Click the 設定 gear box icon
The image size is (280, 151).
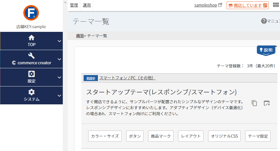click(x=31, y=74)
